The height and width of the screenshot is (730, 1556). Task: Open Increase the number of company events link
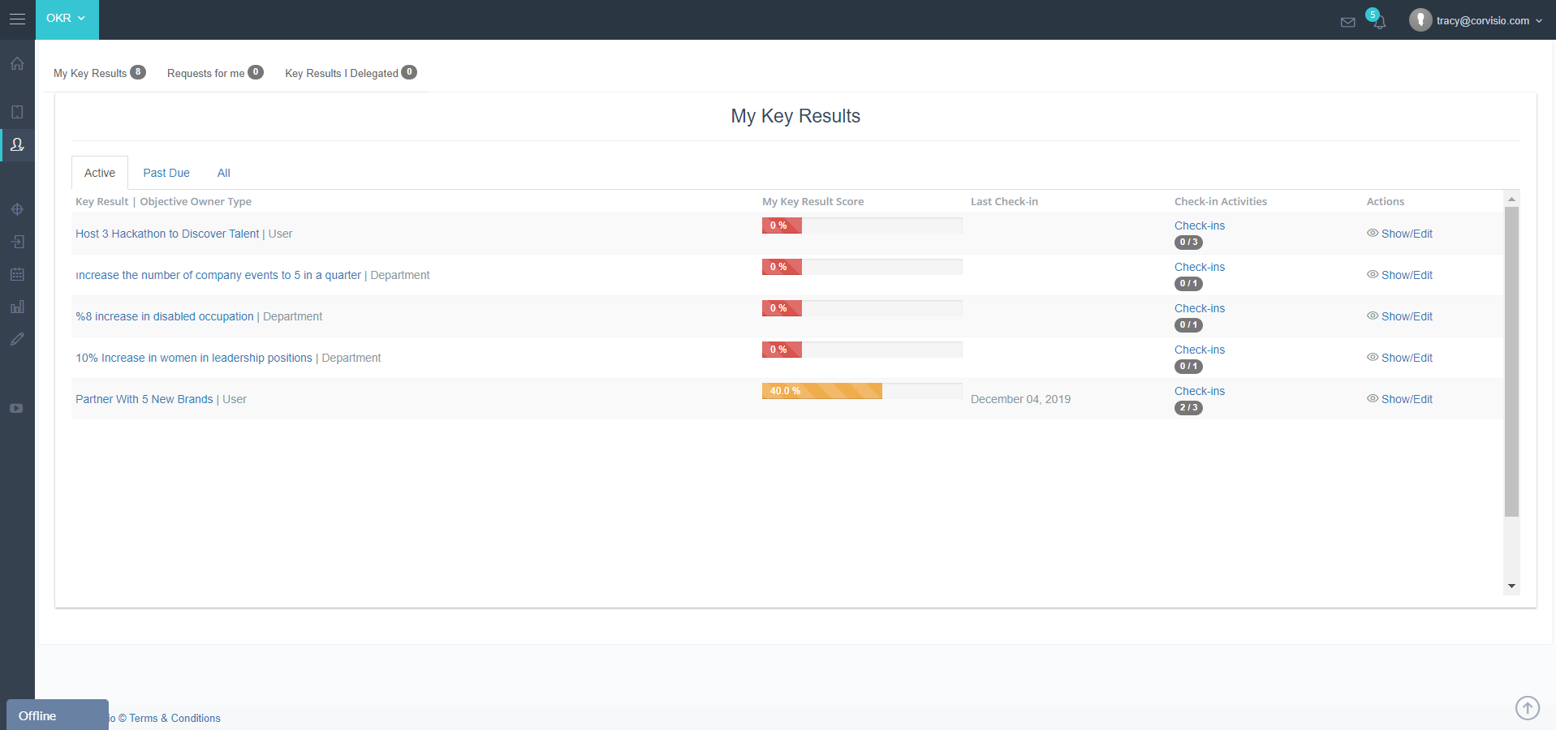point(218,275)
